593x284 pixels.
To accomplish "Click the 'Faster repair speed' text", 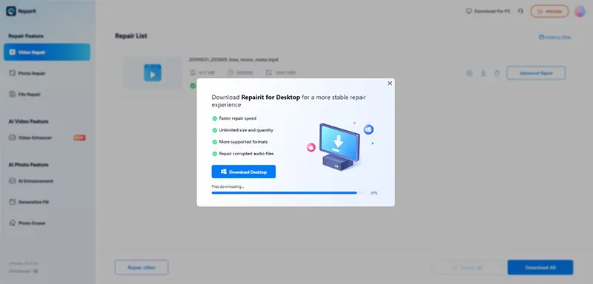I will (237, 118).
